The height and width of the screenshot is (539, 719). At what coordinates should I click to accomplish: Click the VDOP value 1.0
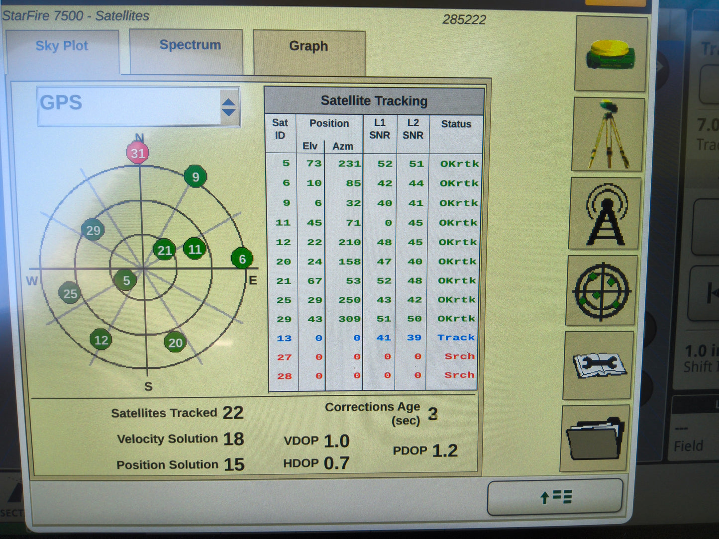click(337, 441)
